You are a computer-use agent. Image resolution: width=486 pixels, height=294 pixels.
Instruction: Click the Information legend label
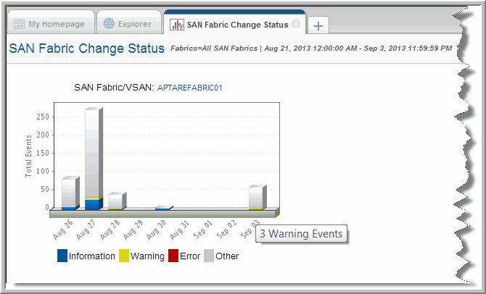[x=91, y=256]
